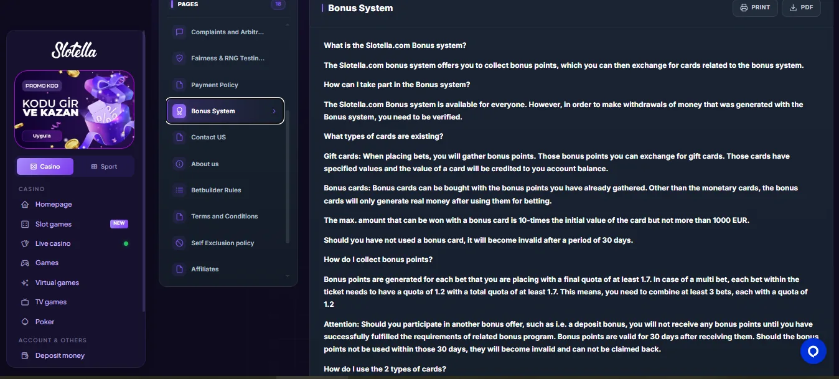Click the Bonus System heading
This screenshot has width=839, height=379.
click(x=360, y=8)
